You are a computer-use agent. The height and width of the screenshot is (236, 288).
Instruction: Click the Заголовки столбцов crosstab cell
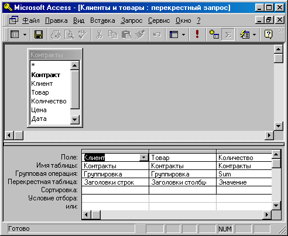[x=183, y=182]
